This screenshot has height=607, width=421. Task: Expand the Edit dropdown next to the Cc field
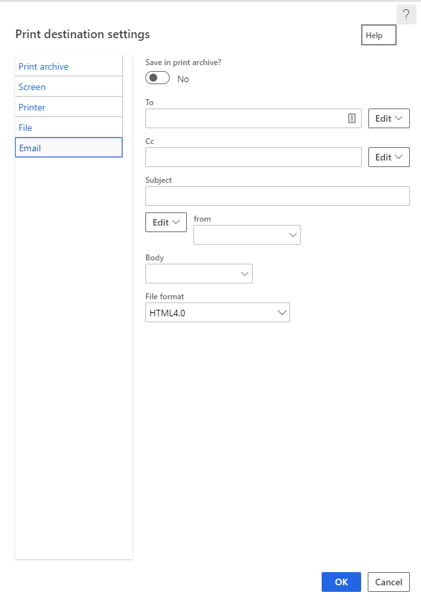point(388,157)
